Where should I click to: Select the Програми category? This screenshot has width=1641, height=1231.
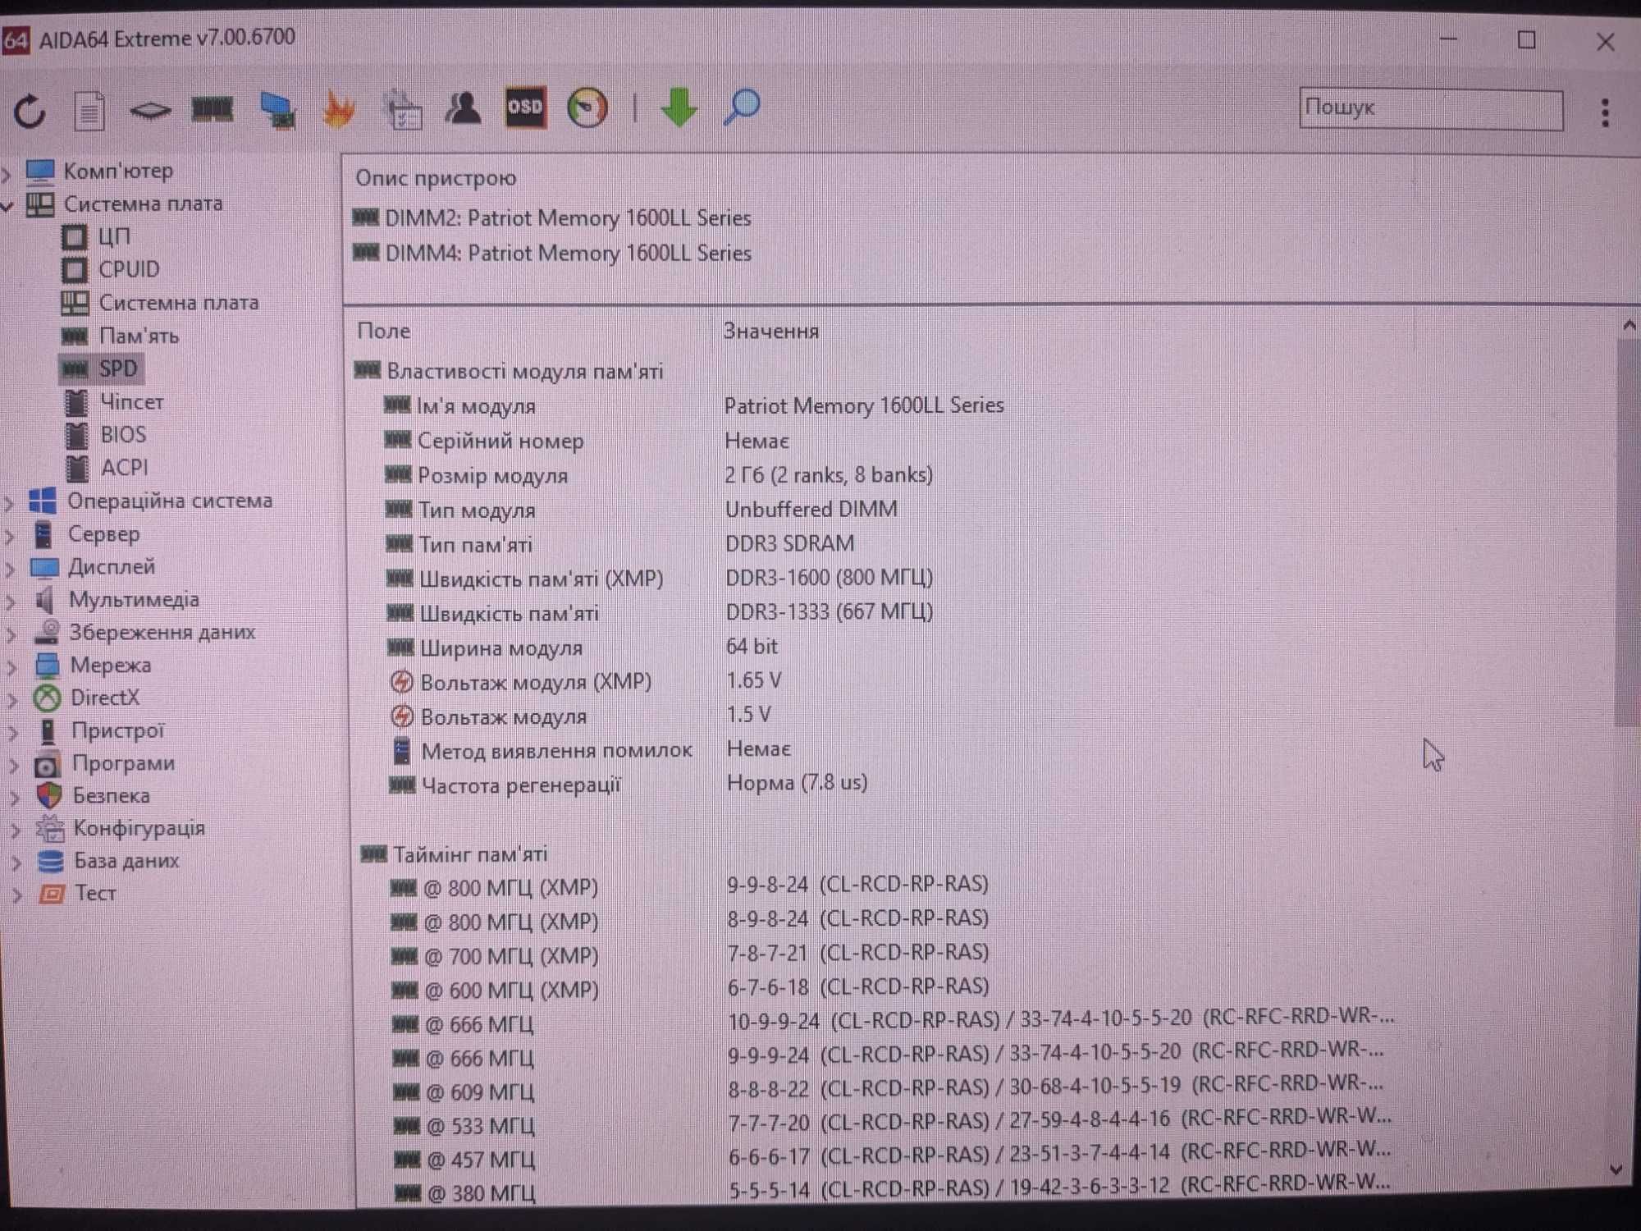123,763
